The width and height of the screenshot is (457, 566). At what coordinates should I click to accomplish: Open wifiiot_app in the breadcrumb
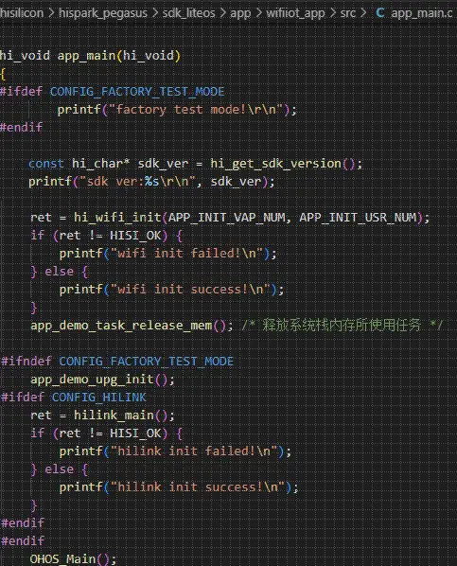point(295,13)
